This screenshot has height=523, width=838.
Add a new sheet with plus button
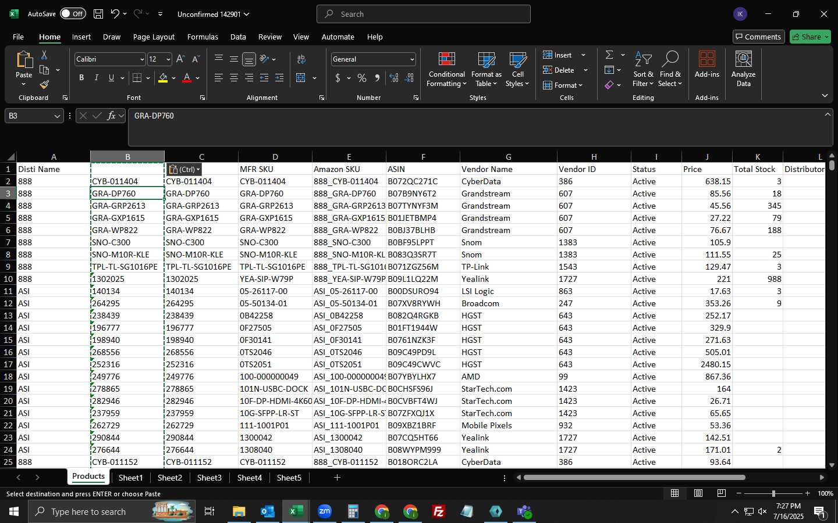pos(337,478)
